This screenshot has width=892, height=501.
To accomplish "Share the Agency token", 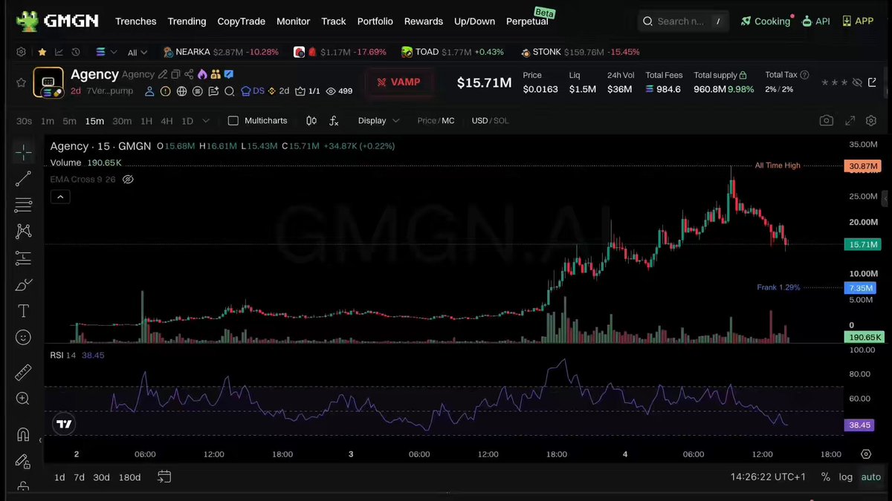I will tap(189, 74).
